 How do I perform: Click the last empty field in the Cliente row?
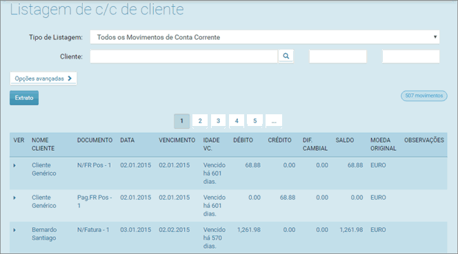pos(410,56)
